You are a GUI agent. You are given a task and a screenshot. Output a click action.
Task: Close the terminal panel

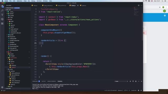(x=141, y=81)
